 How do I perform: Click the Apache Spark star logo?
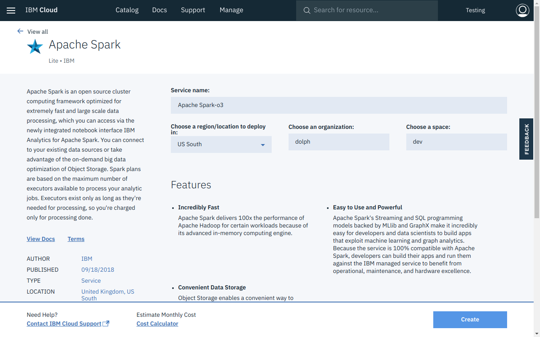(35, 46)
